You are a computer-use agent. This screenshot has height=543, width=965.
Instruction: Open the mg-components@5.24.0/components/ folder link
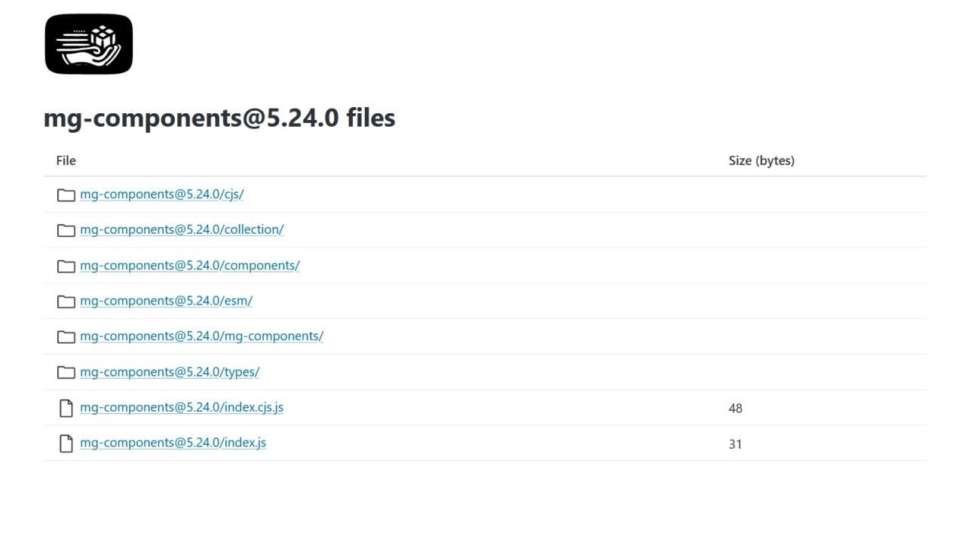tap(190, 265)
